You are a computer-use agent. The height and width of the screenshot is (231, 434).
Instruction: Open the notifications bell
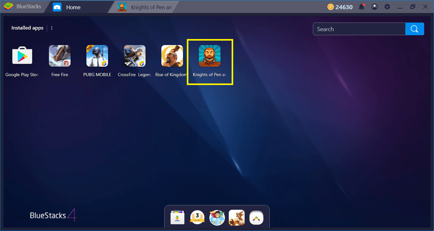point(362,7)
